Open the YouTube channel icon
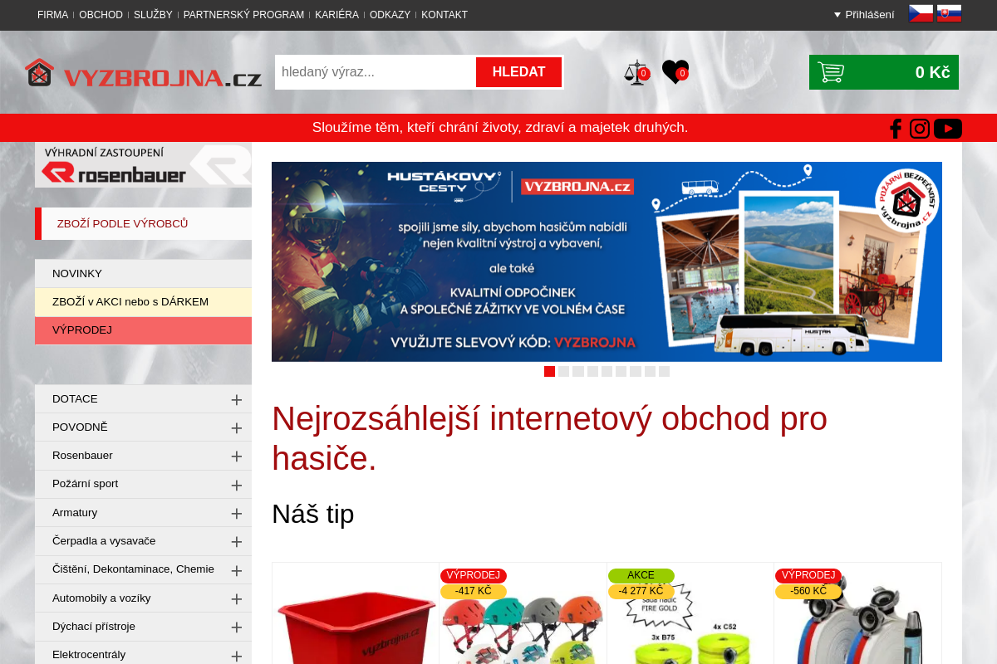 [x=947, y=128]
